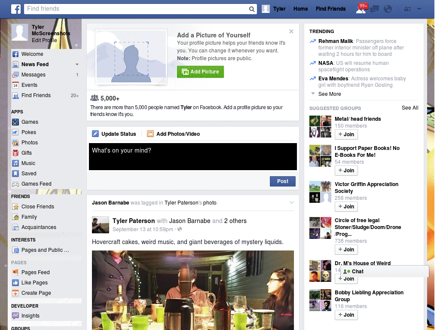Click Tyler Paterson's post avatar thumbnail

pyautogui.click(x=101, y=225)
